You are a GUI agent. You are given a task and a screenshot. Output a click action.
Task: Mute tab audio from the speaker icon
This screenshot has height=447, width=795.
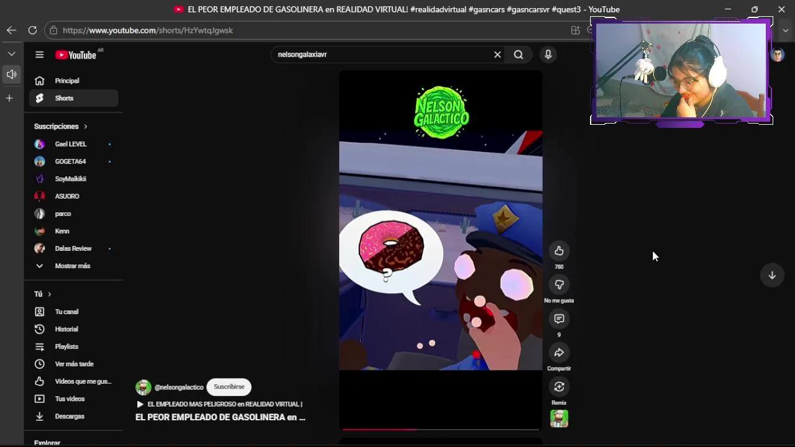point(11,74)
